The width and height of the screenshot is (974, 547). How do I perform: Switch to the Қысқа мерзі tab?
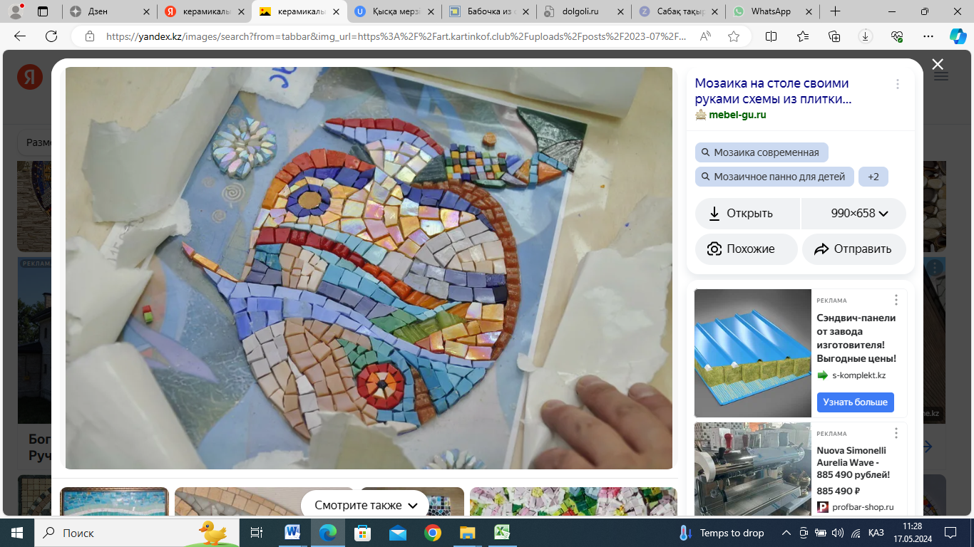click(394, 11)
